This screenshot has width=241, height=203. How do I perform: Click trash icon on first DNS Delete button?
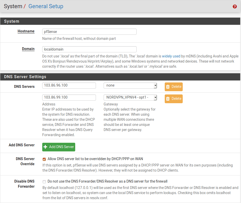(168, 87)
